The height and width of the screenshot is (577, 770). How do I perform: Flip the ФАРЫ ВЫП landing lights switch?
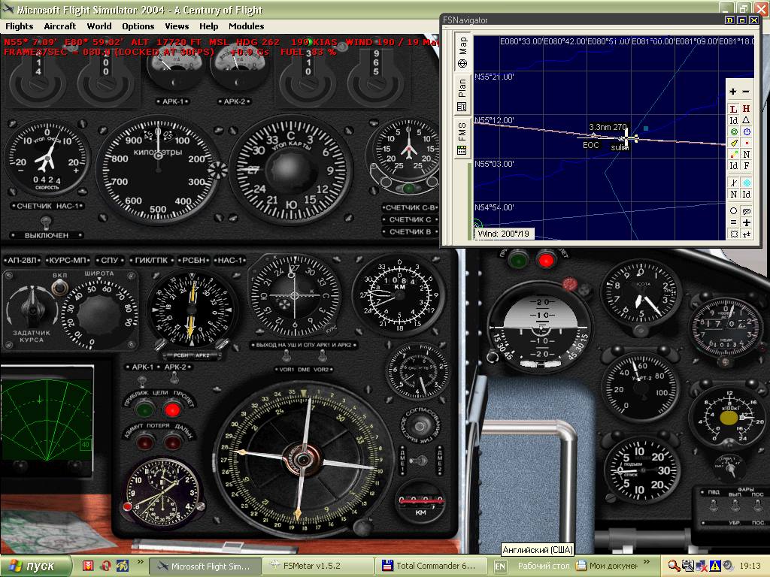point(735,504)
